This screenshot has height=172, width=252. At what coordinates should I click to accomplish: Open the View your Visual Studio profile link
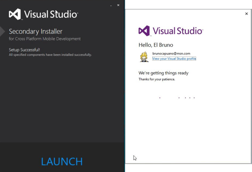pos(174,59)
